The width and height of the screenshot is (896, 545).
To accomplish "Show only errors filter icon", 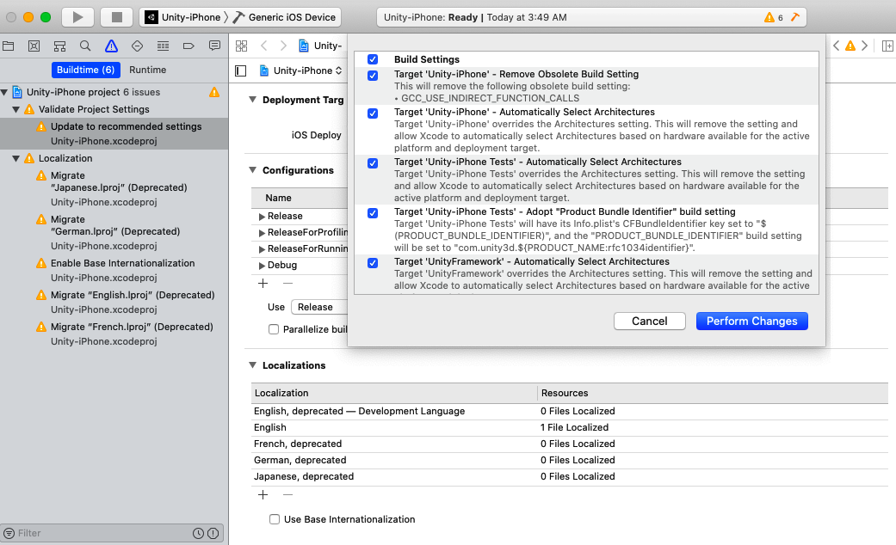I will click(x=213, y=533).
